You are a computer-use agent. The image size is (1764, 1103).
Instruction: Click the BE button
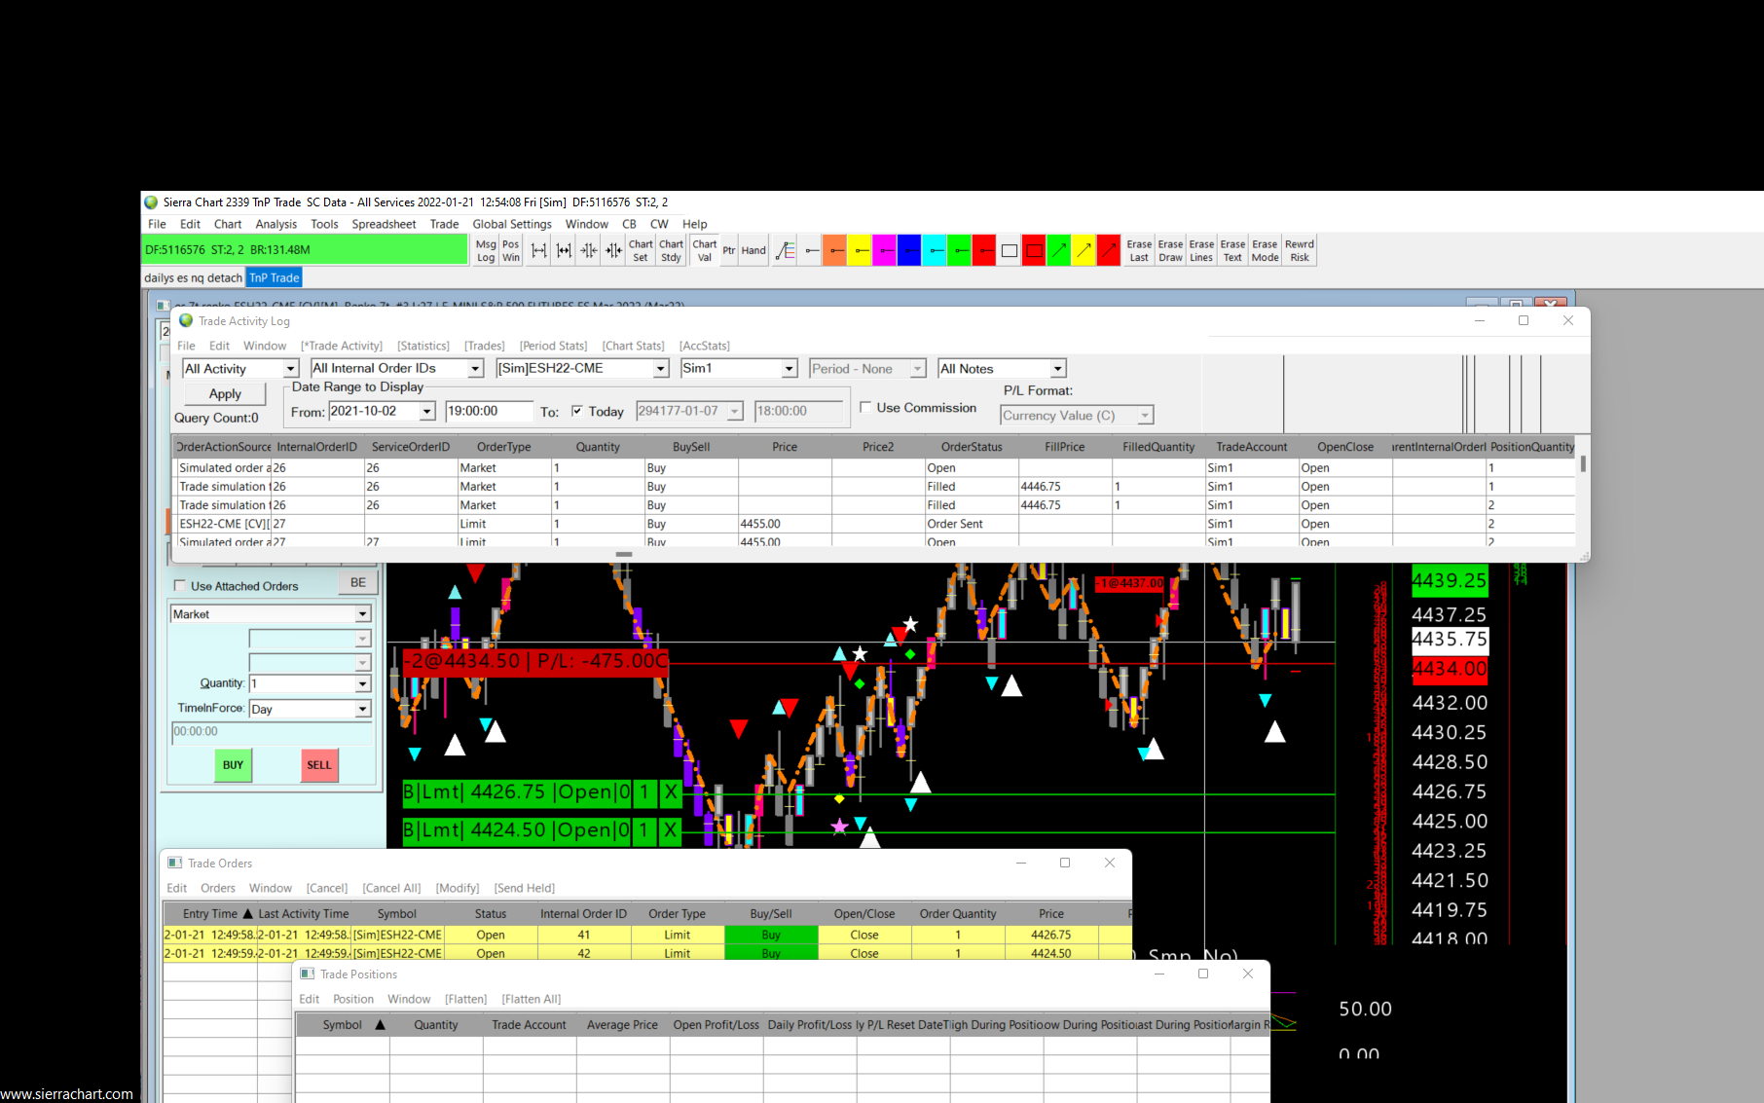tap(358, 582)
